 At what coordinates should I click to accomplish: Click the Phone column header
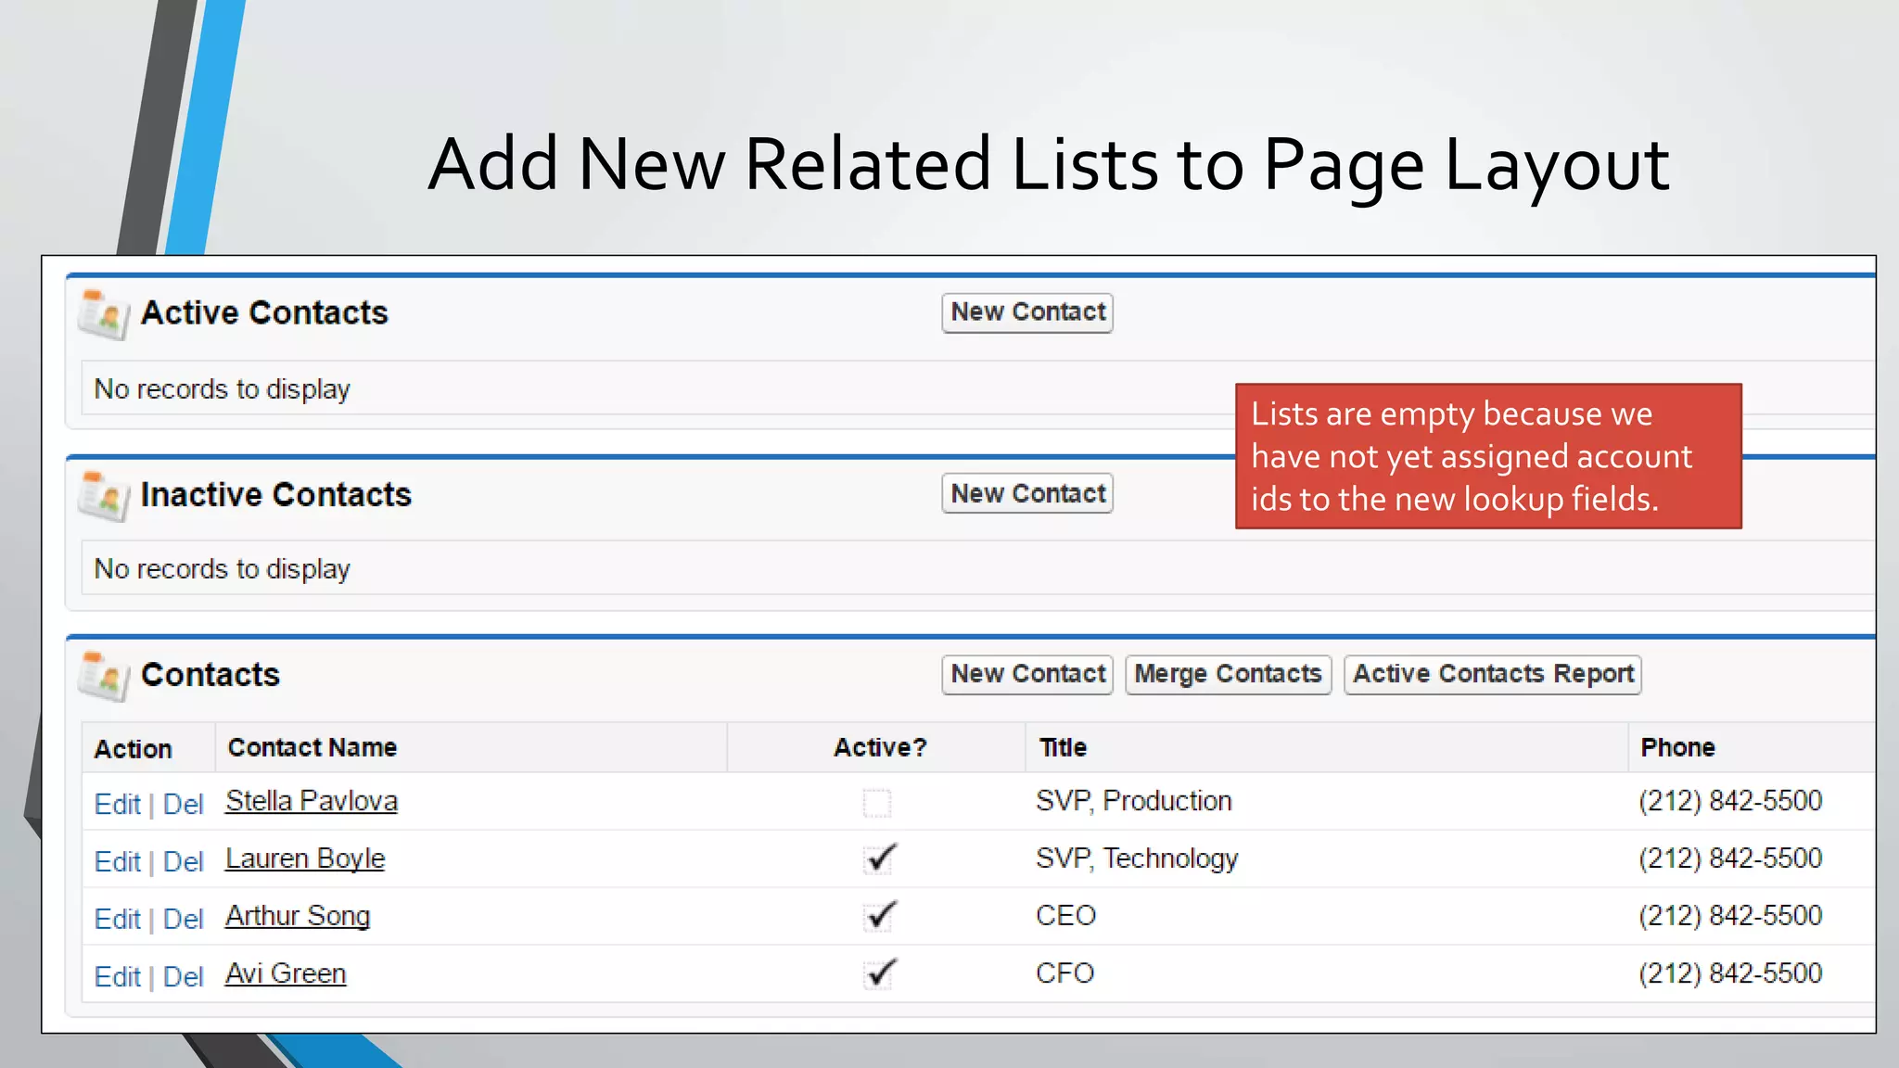coord(1677,747)
